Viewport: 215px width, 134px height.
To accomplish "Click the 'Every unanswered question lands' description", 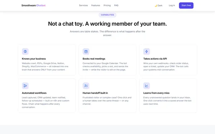I will [x=167, y=101].
